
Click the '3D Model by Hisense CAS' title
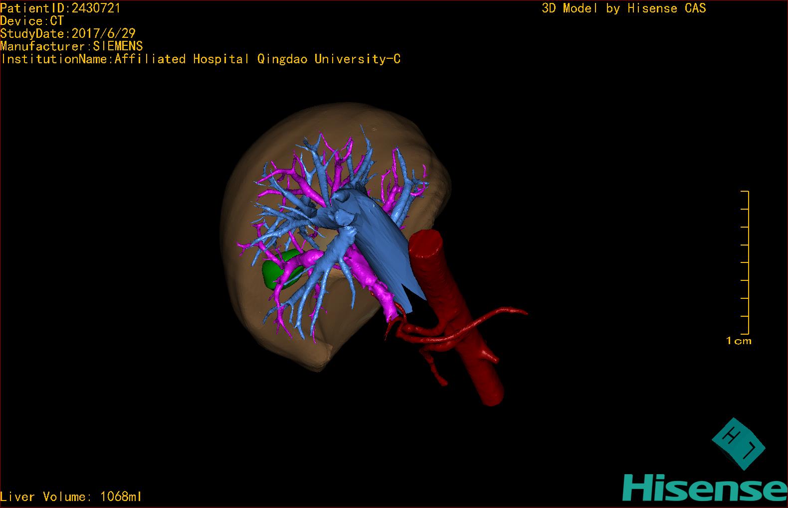(623, 8)
